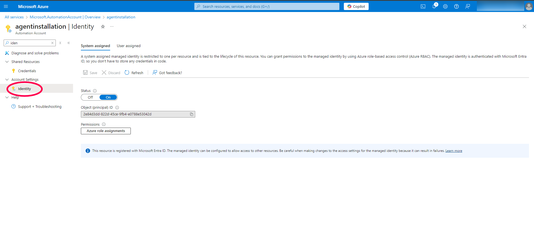
Task: Open the agentinstallation breadcrumb link
Action: coord(121,17)
